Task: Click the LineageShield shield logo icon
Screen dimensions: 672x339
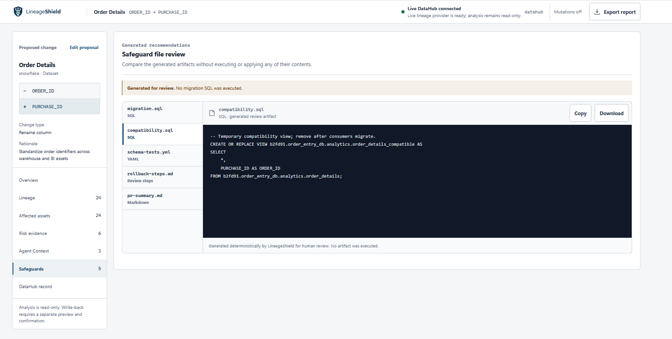Action: pos(18,12)
